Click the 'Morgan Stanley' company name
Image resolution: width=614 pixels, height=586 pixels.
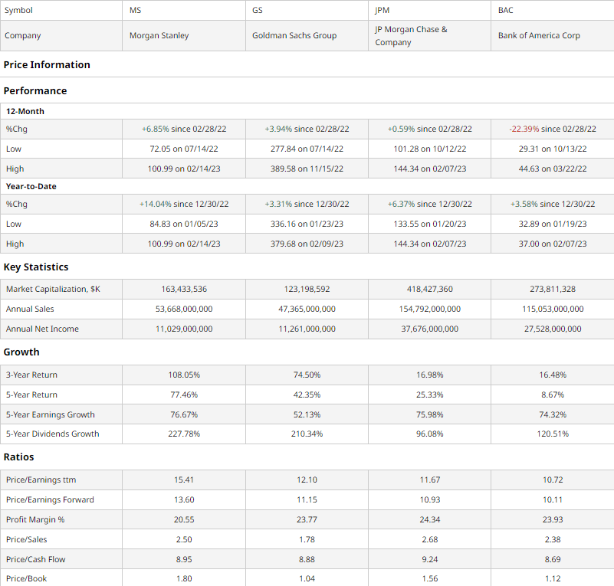pos(159,35)
